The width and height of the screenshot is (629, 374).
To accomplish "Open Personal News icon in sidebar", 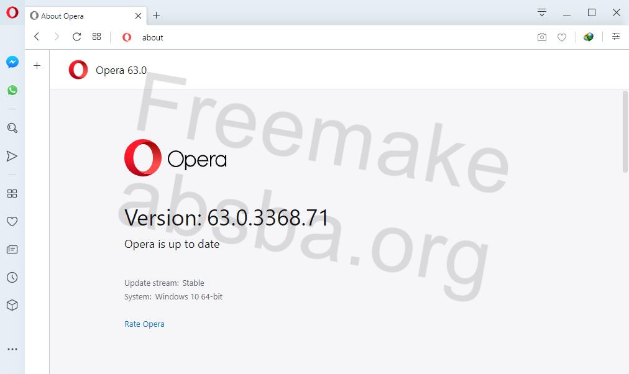I will pyautogui.click(x=12, y=249).
